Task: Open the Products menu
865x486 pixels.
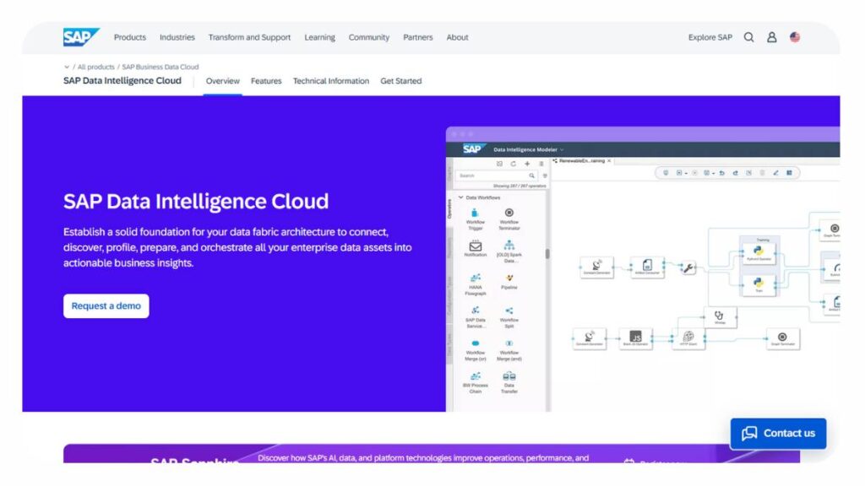Action: [129, 37]
